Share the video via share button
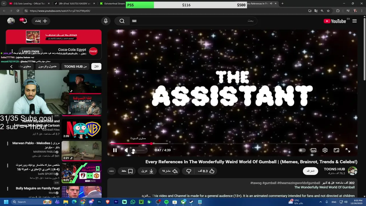This screenshot has width=366, height=206. pyautogui.click(x=170, y=171)
